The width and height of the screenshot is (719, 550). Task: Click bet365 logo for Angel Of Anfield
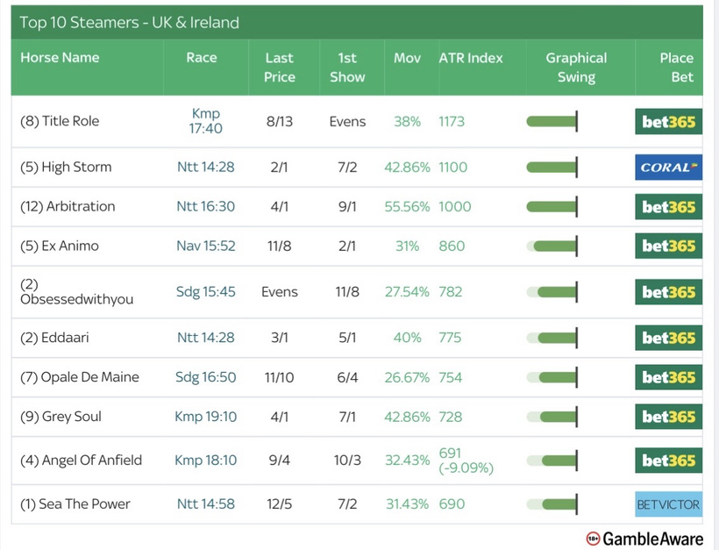[x=668, y=461]
